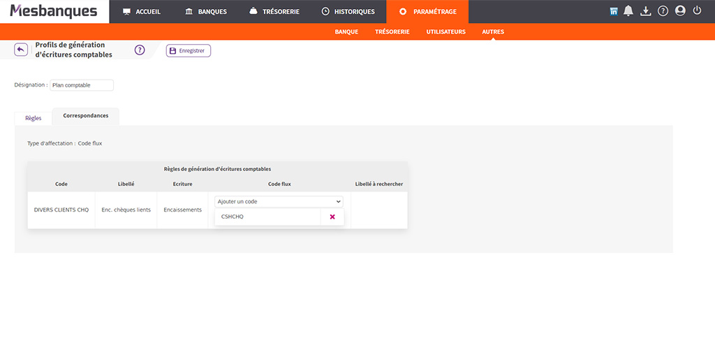Open the LinkedIn icon in header
This screenshot has height=357, width=715.
click(614, 12)
